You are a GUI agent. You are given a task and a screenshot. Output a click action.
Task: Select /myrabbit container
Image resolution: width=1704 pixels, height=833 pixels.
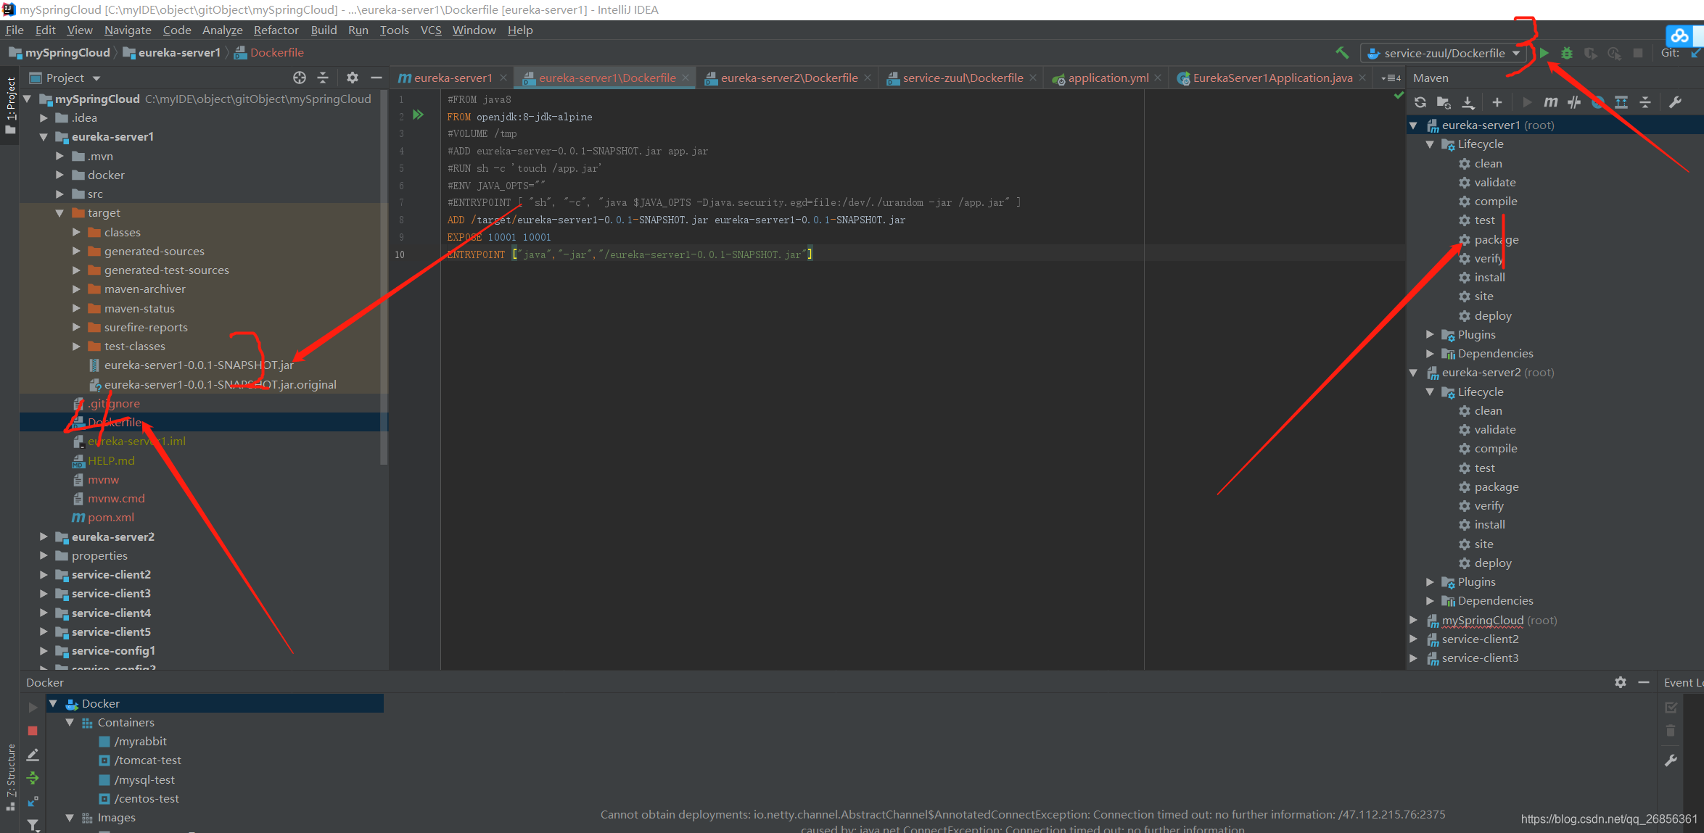click(140, 741)
